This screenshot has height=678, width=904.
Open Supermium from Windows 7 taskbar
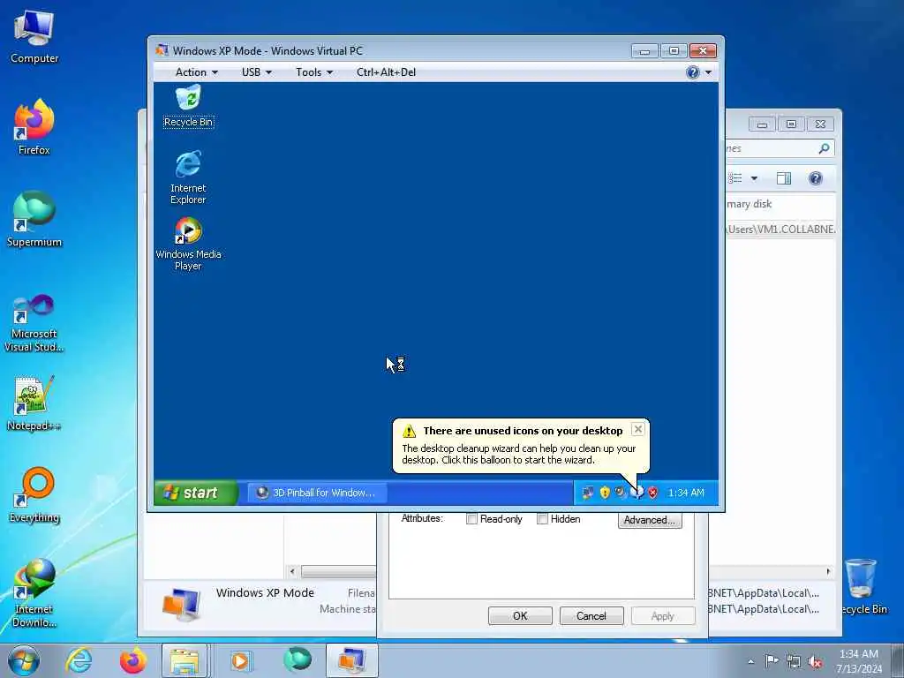pyautogui.click(x=298, y=659)
